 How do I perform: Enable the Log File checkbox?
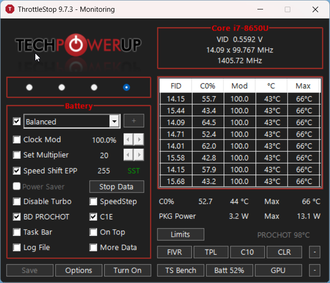16,248
